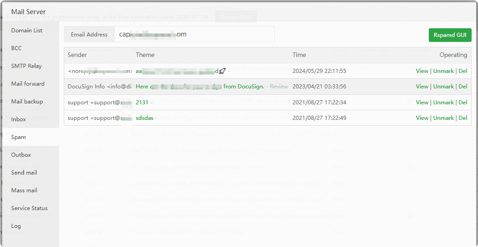This screenshot has height=247, width=478.
Task: Click sender "DocuSign Info <info@di"
Action: coord(100,87)
